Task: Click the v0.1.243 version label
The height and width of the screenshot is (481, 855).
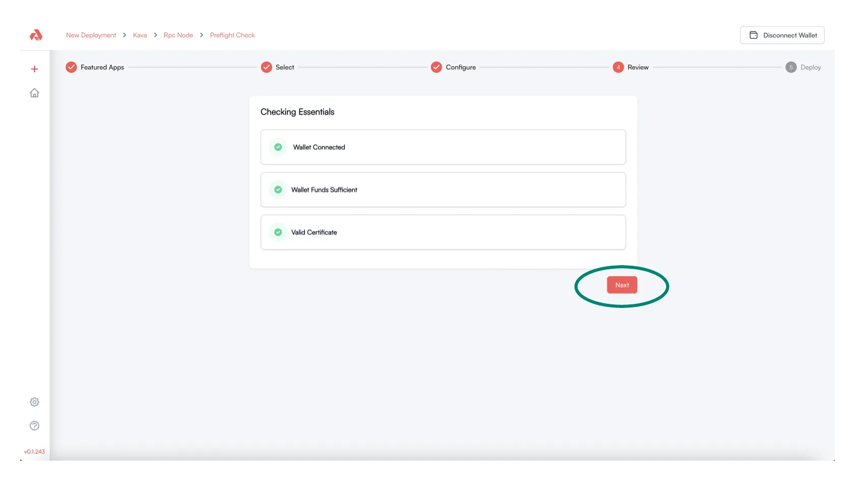Action: point(35,451)
